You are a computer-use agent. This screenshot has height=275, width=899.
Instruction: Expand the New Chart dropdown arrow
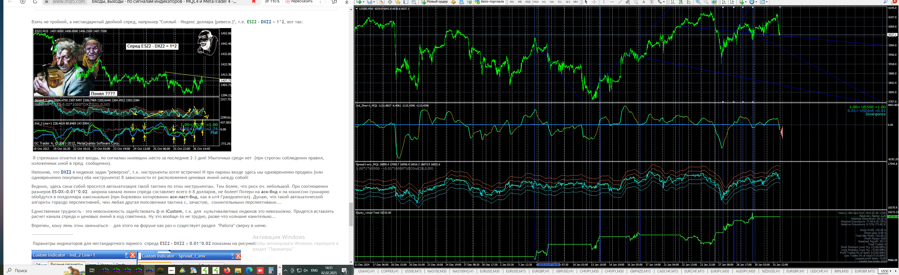click(x=364, y=2)
